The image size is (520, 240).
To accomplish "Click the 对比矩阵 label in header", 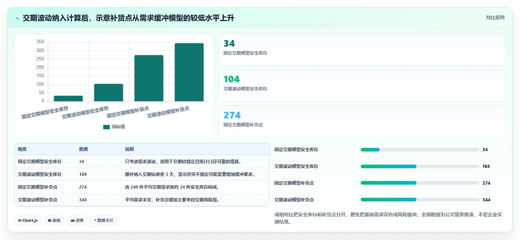I will pos(495,17).
